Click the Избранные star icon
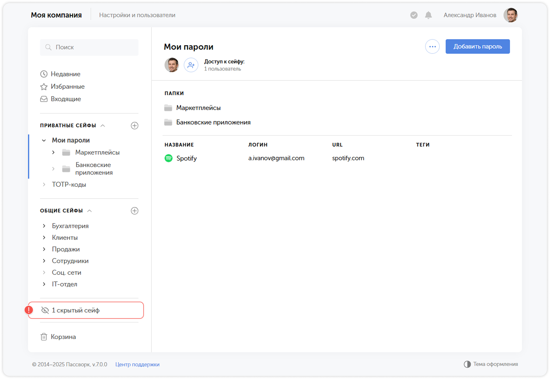Image resolution: width=550 pixels, height=379 pixels. tap(44, 87)
